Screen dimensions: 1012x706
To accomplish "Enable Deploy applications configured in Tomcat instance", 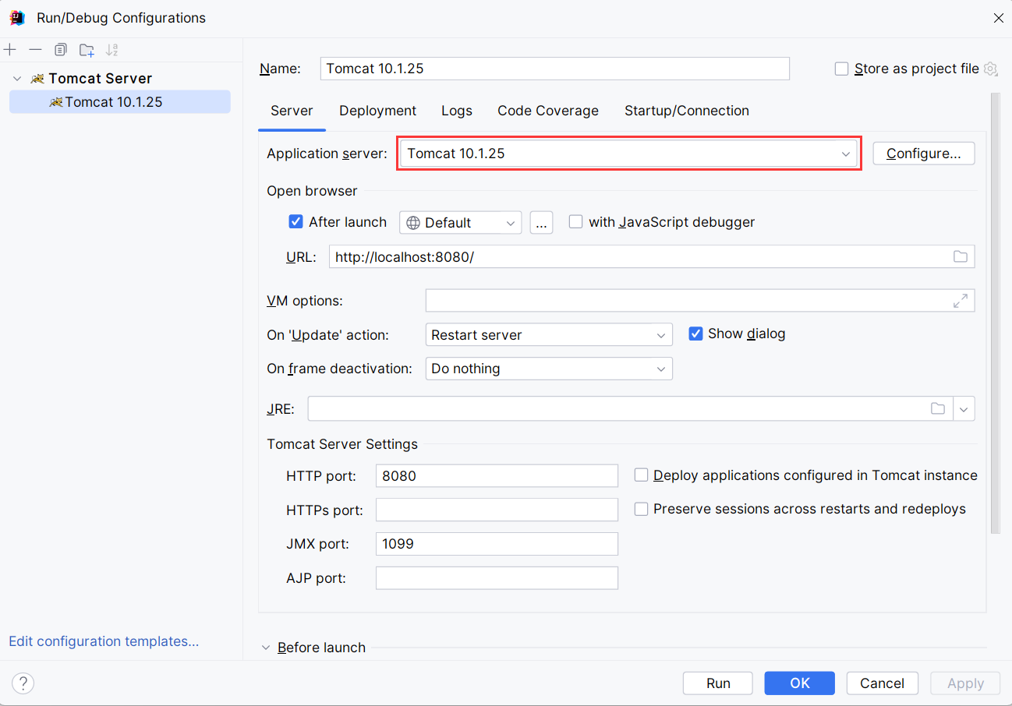I will [641, 475].
